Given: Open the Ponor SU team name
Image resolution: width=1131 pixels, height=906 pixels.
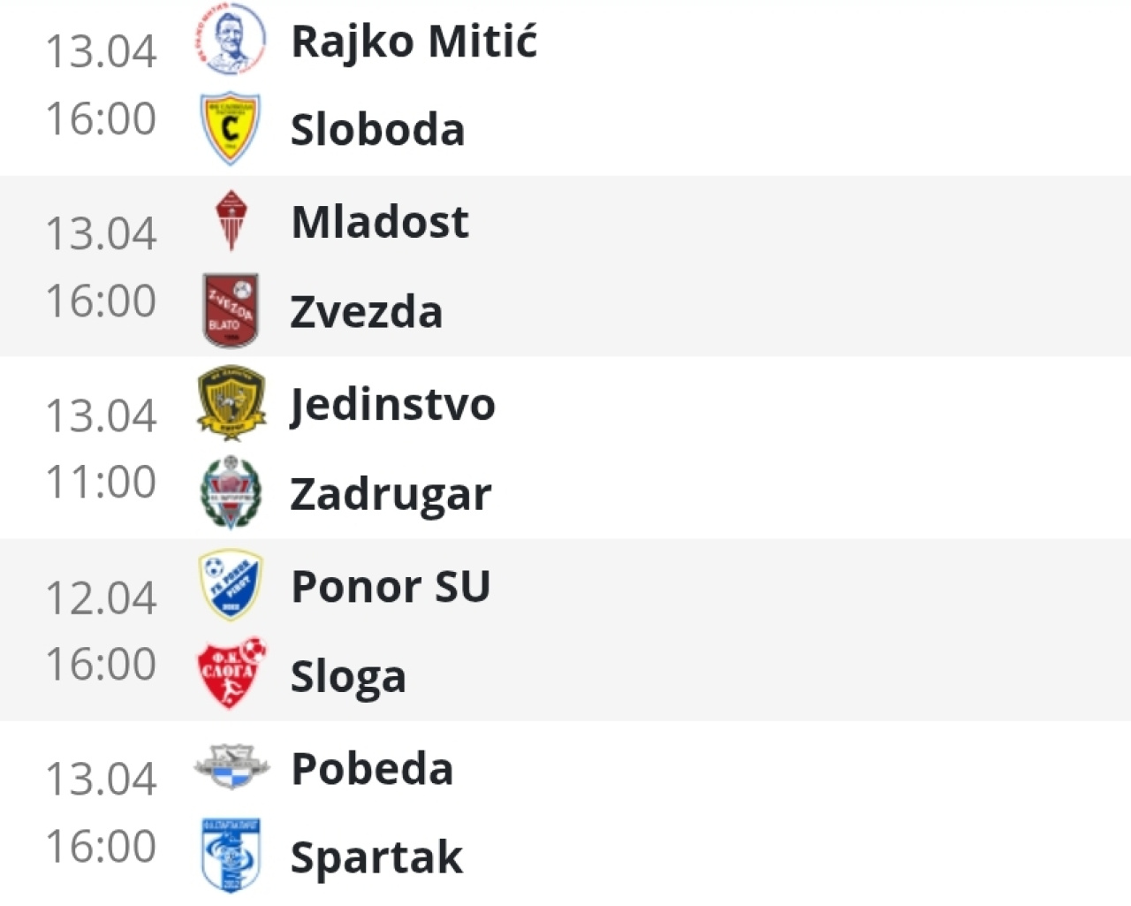Looking at the screenshot, I should [391, 587].
